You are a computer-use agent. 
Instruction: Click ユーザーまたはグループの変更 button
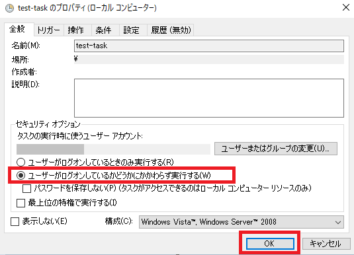(276, 149)
